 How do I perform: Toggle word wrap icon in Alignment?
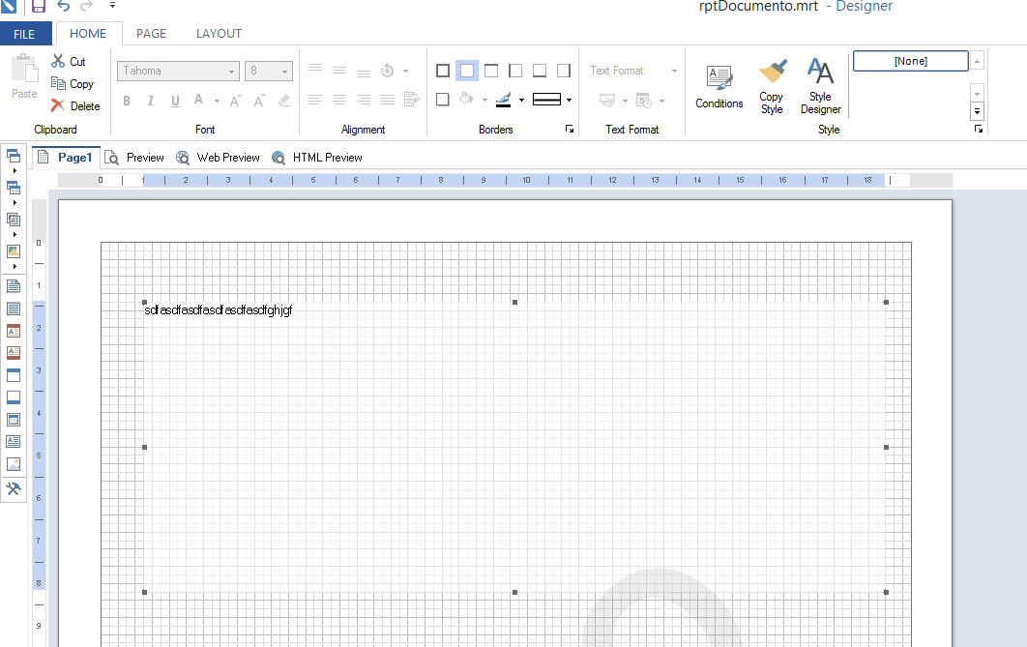(411, 100)
